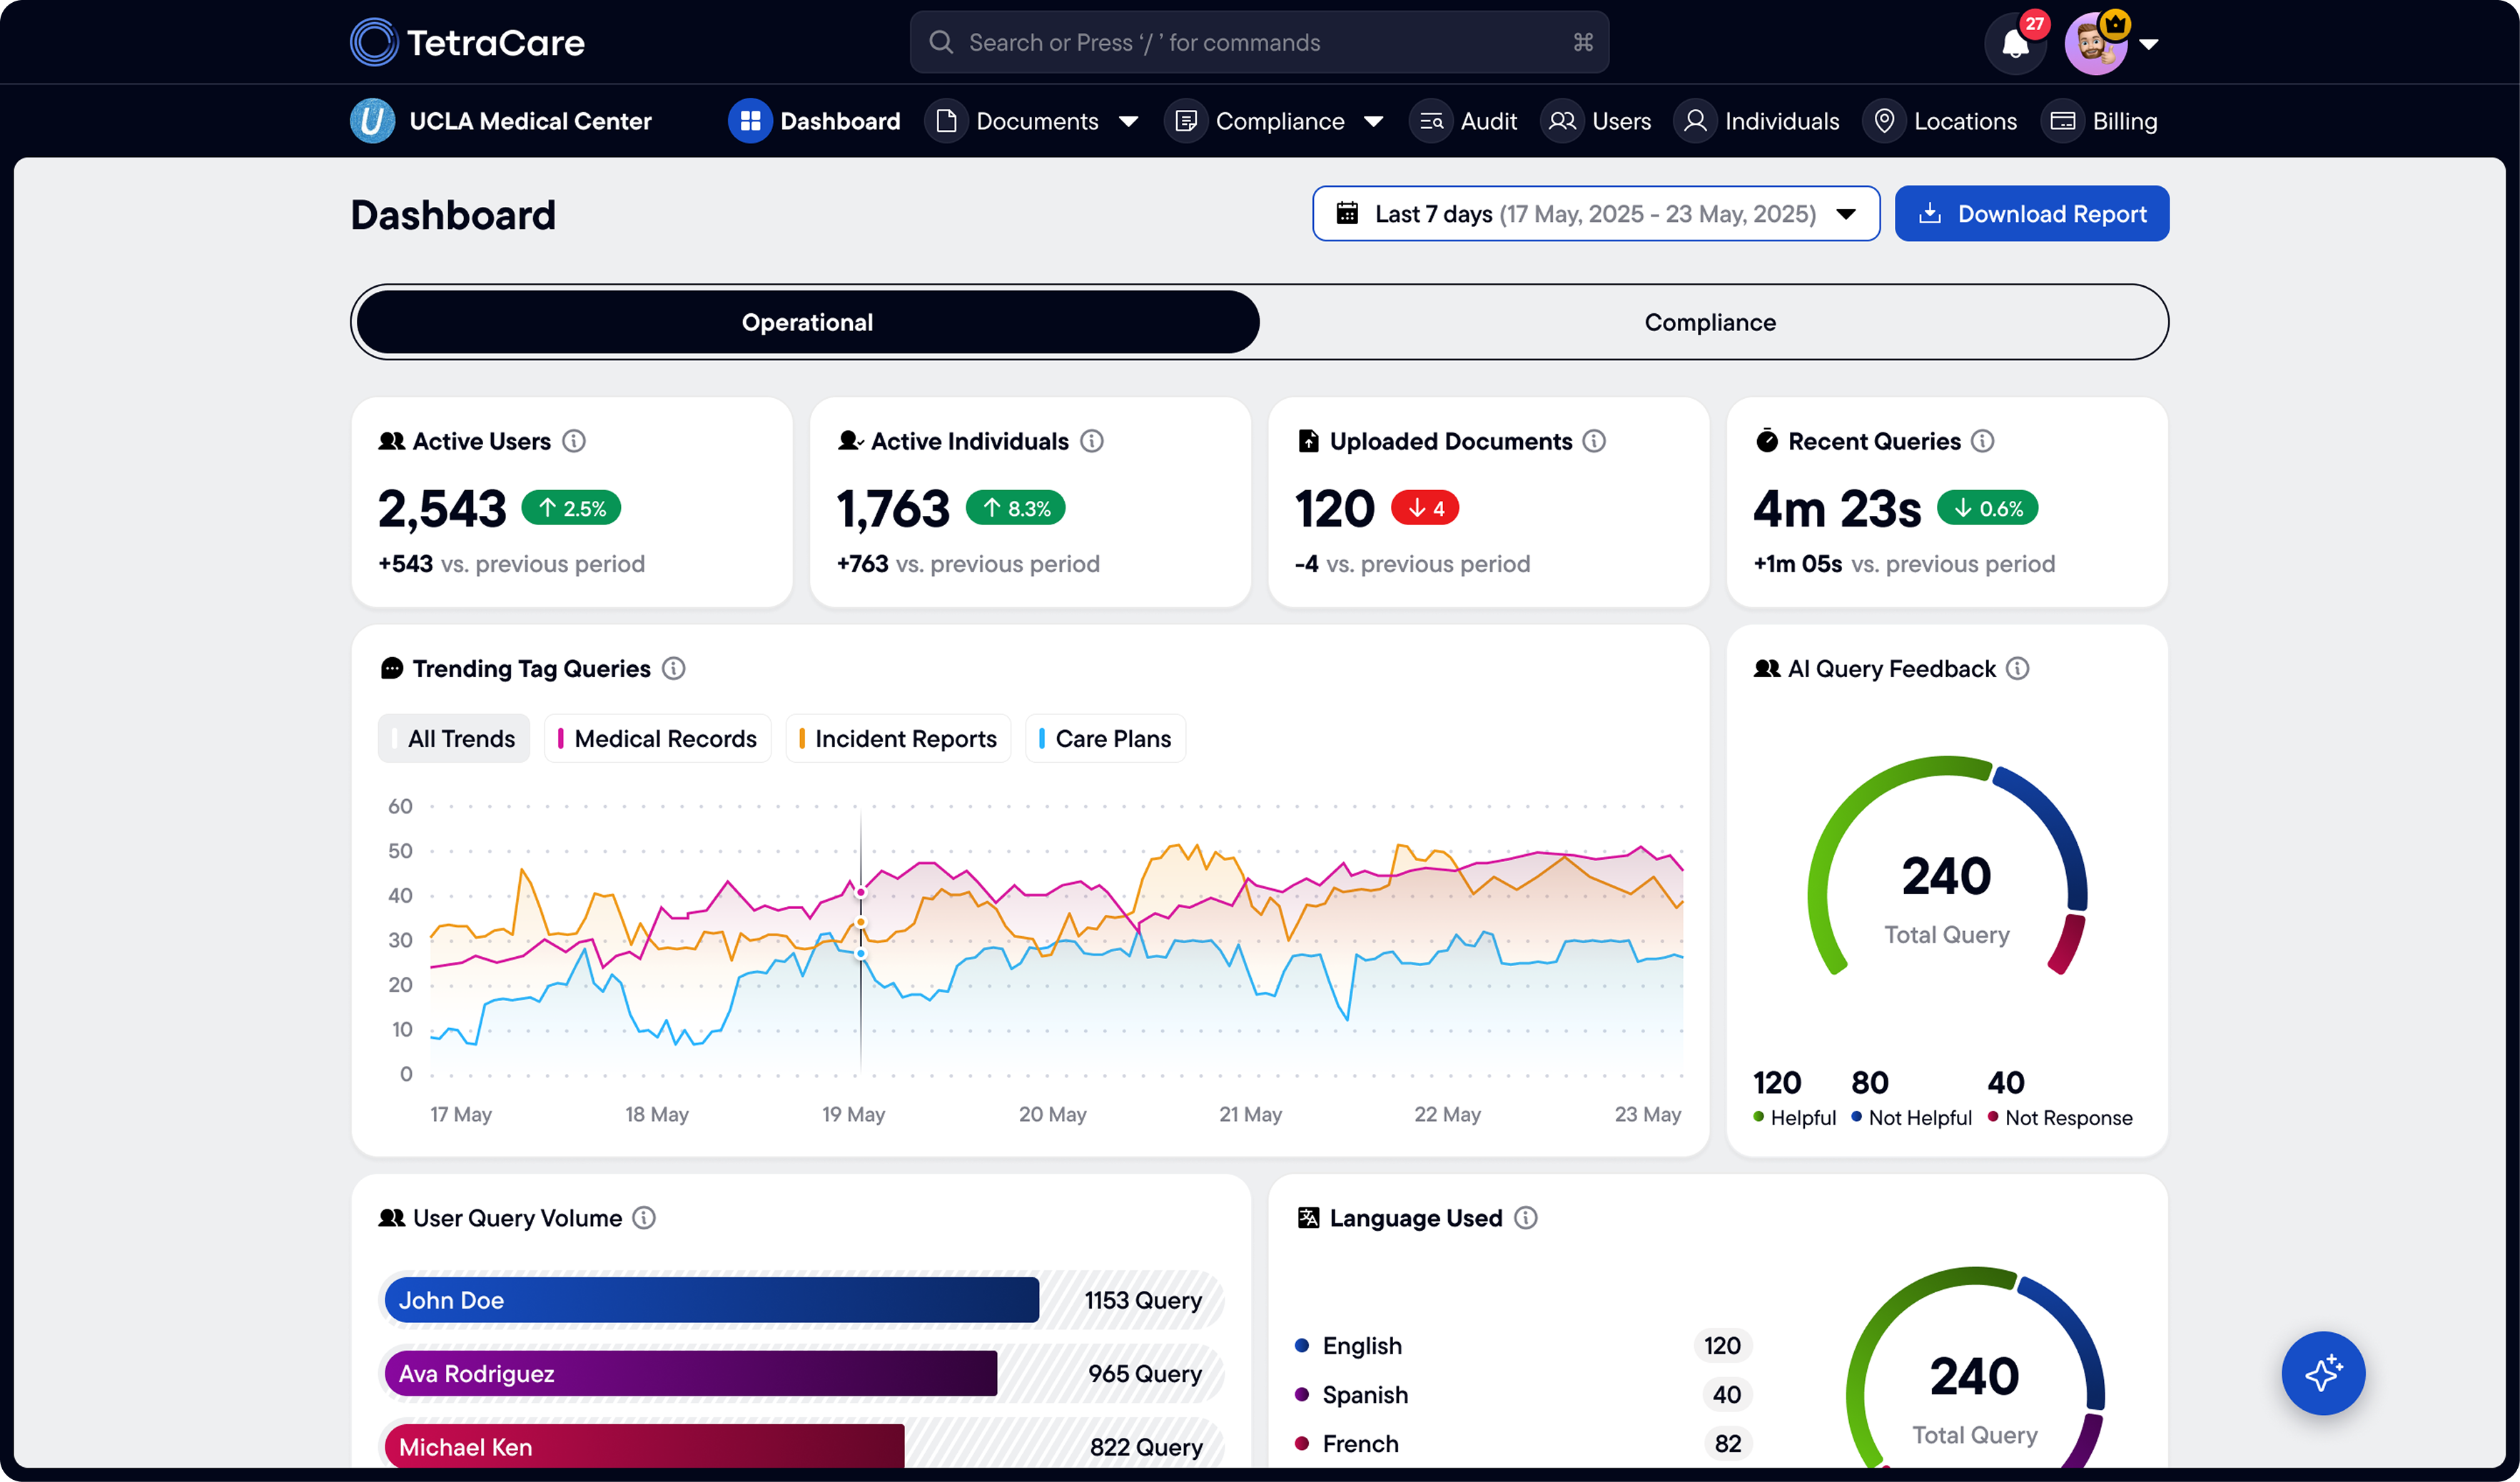Toggle the Care Plans filter
The width and height of the screenshot is (2520, 1482).
[x=1105, y=738]
